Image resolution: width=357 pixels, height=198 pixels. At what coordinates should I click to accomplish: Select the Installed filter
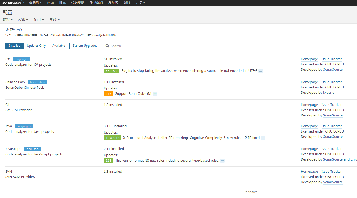coord(15,46)
